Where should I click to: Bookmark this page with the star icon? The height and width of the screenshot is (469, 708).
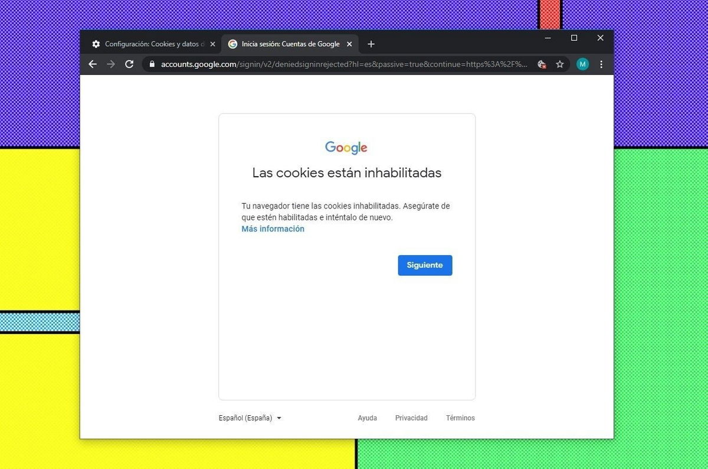(x=559, y=64)
